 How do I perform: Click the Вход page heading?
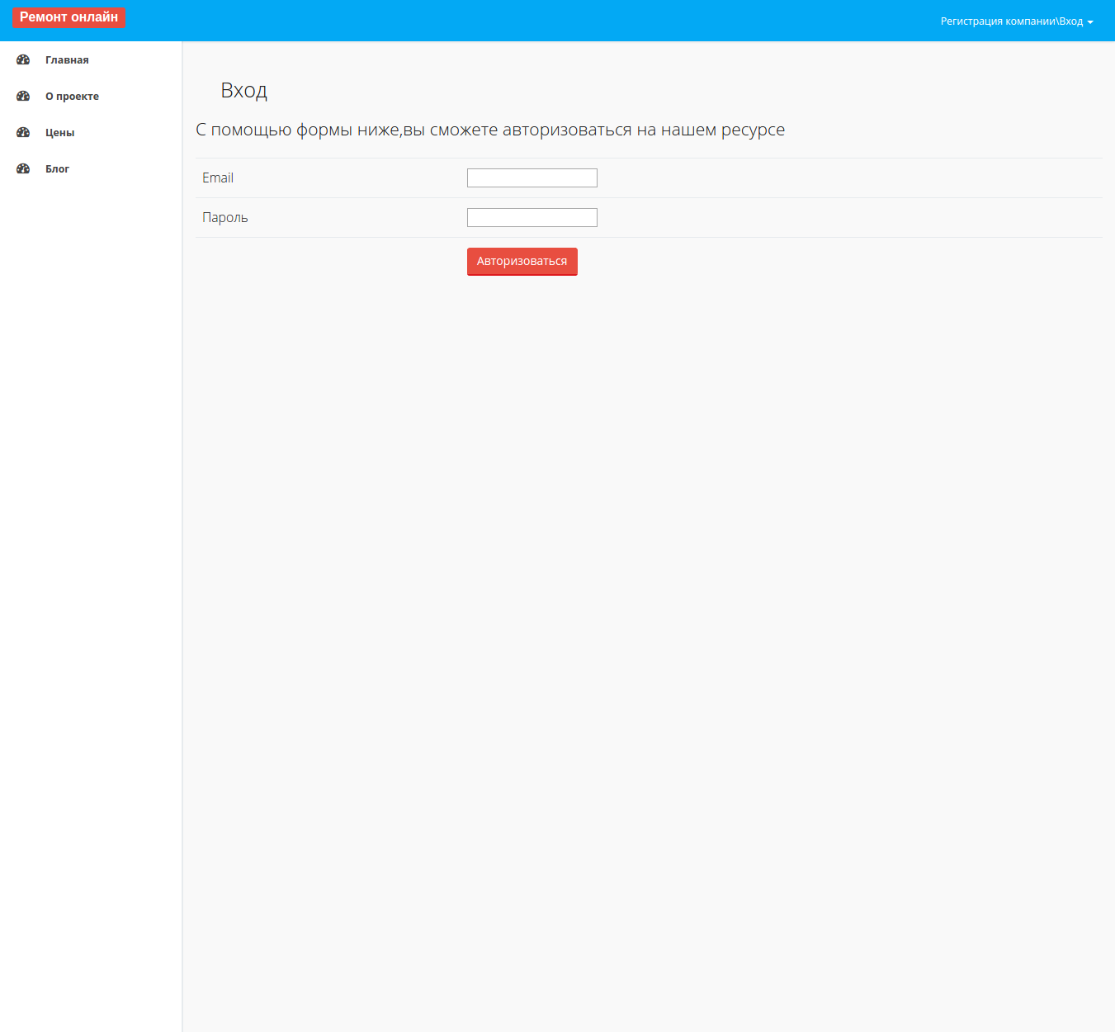click(x=243, y=90)
